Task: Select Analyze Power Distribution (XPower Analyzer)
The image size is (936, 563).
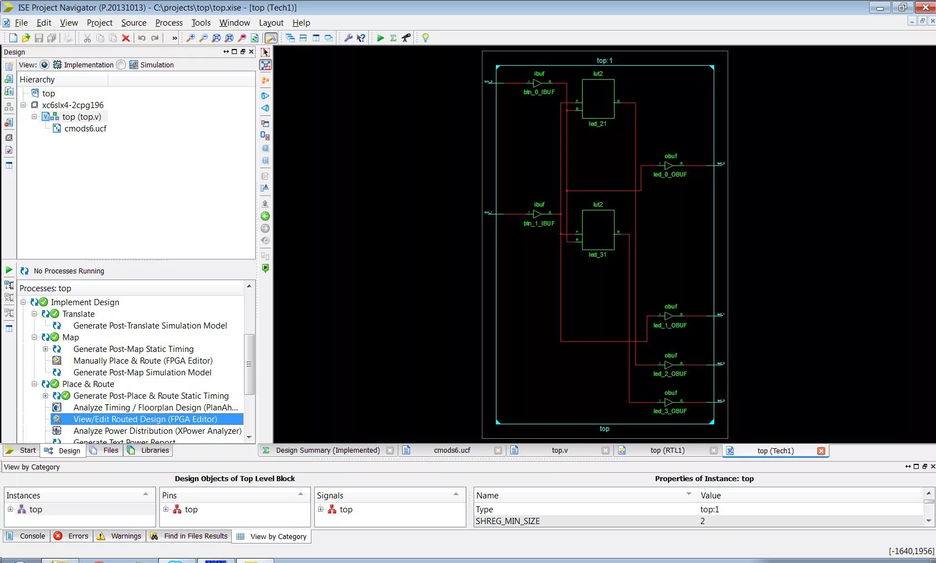Action: click(x=157, y=430)
